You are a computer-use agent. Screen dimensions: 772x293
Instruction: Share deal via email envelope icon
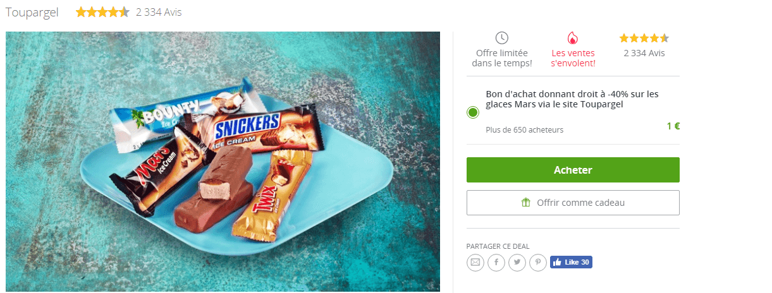[475, 262]
